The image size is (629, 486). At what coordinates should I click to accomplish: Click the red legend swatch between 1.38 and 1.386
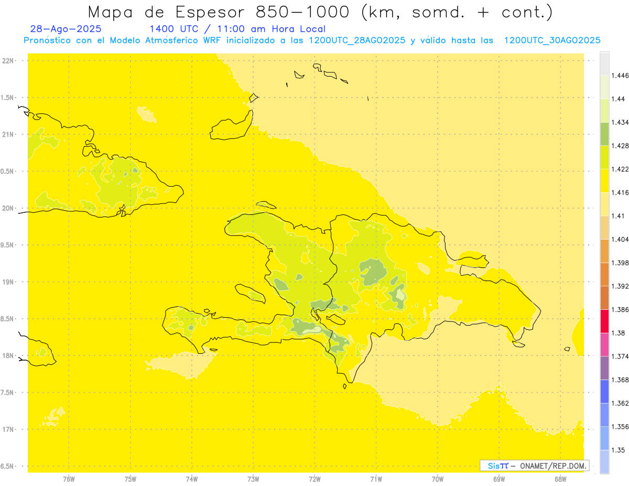[604, 321]
